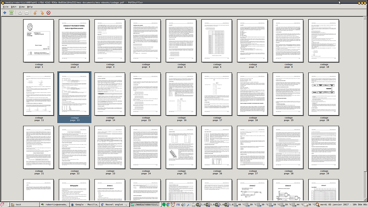Select codage page 14 thumbnail
Image resolution: width=368 pixels, height=207 pixels.
110,94
